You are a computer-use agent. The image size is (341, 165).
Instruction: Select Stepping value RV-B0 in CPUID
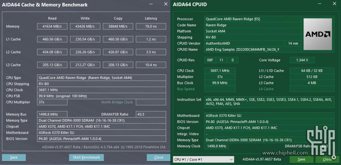point(253,37)
